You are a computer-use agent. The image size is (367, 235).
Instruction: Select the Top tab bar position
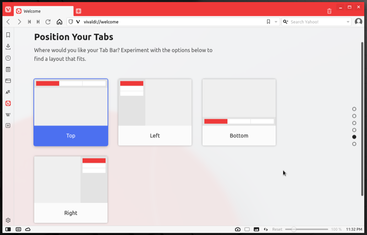(x=70, y=112)
